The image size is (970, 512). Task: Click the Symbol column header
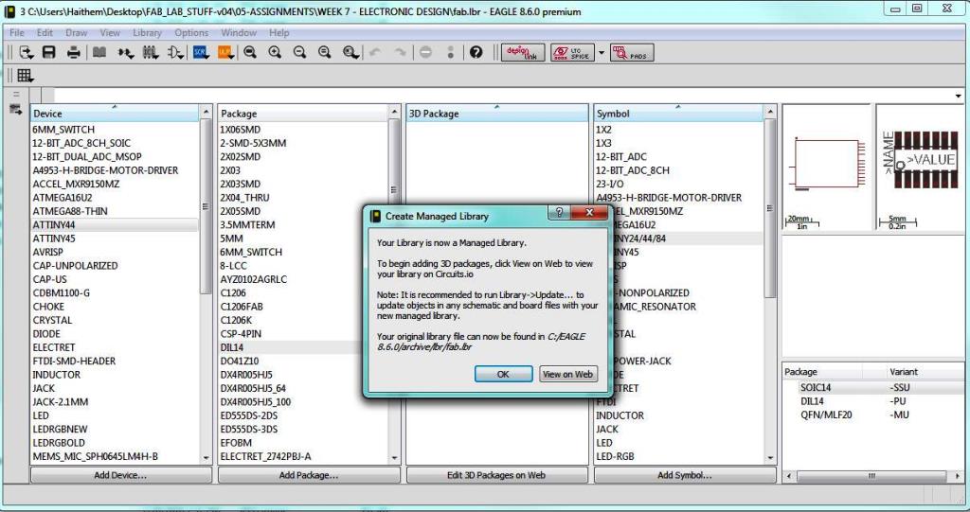tap(678, 114)
